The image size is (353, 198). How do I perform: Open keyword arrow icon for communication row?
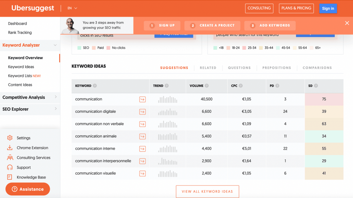pyautogui.click(x=142, y=99)
